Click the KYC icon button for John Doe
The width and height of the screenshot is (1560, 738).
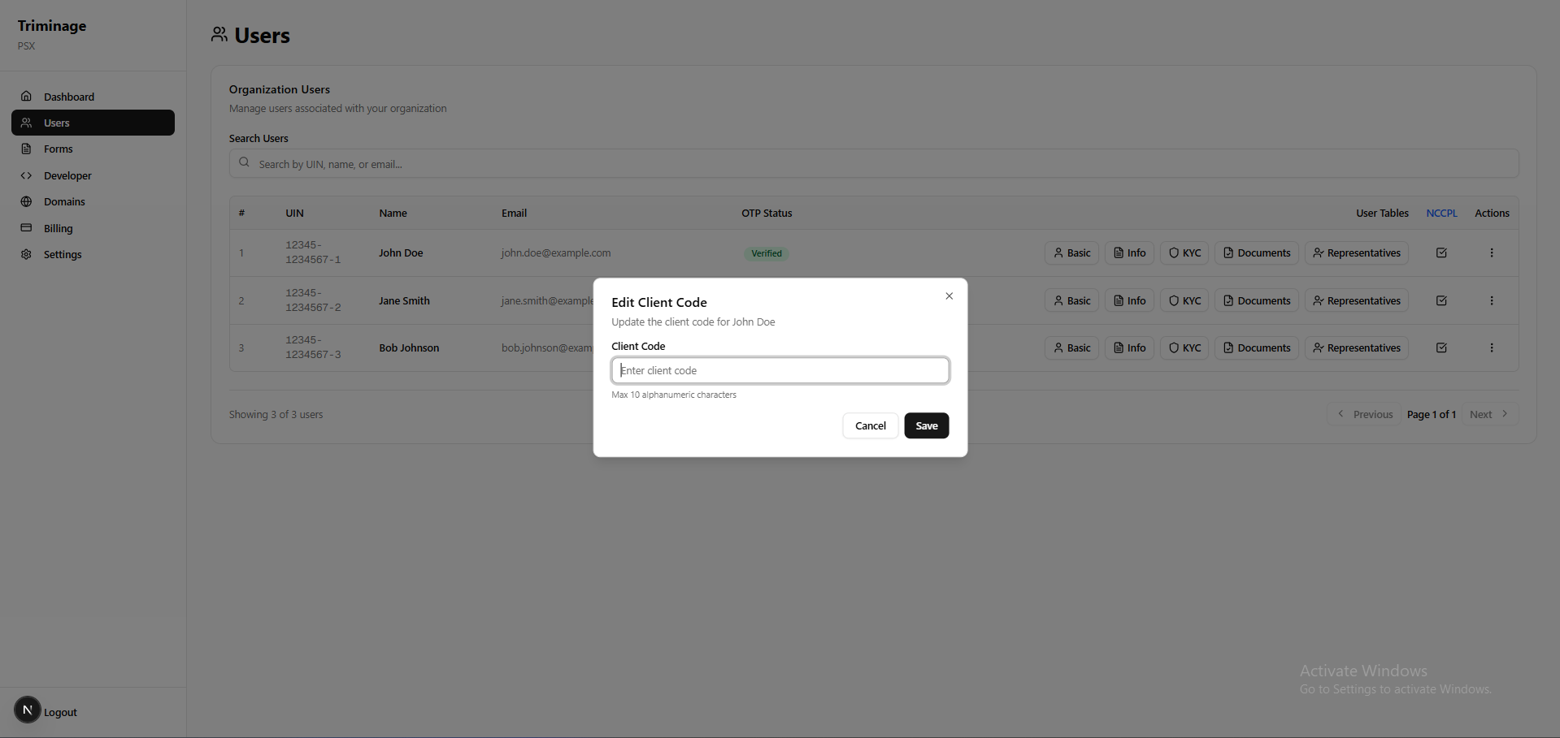[x=1184, y=252]
